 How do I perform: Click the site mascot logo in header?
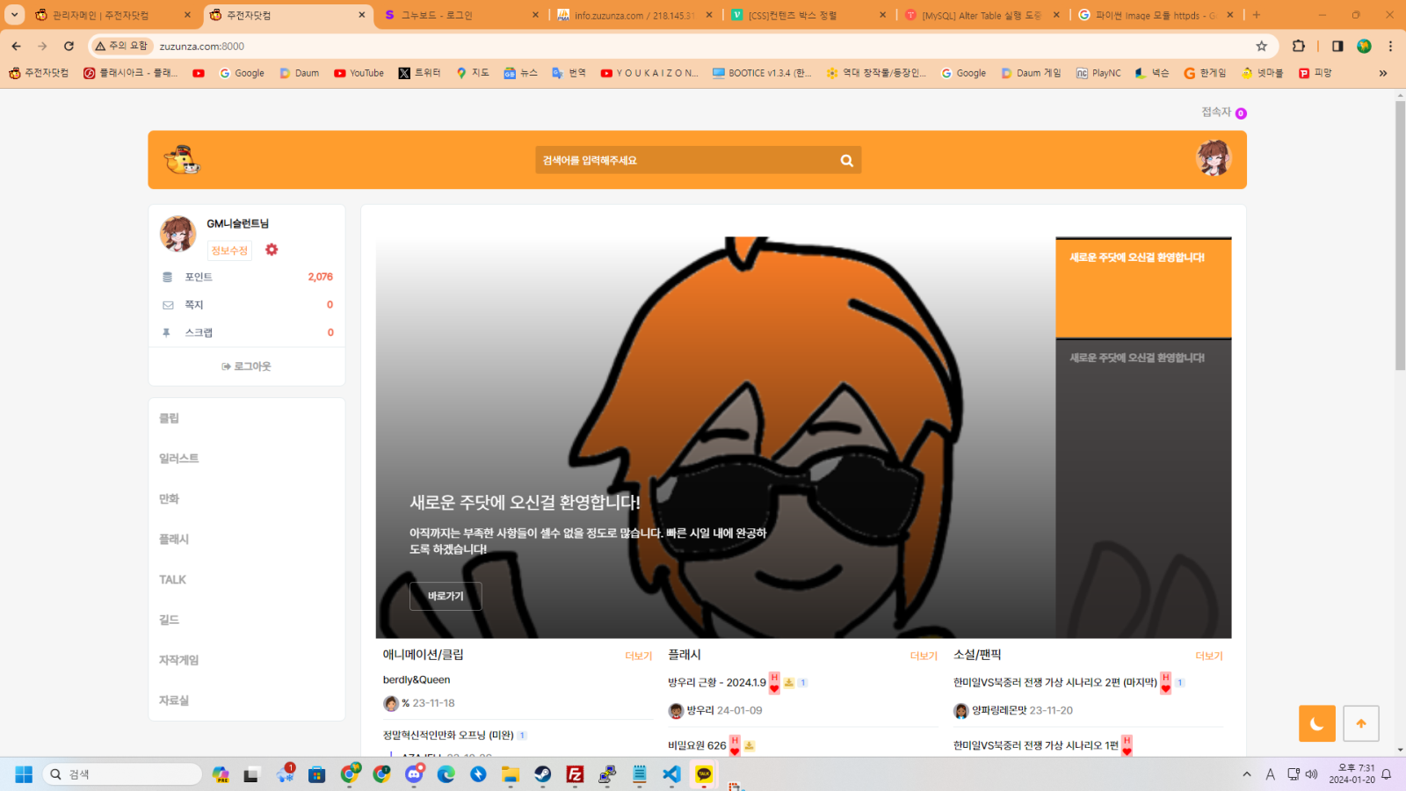[182, 160]
